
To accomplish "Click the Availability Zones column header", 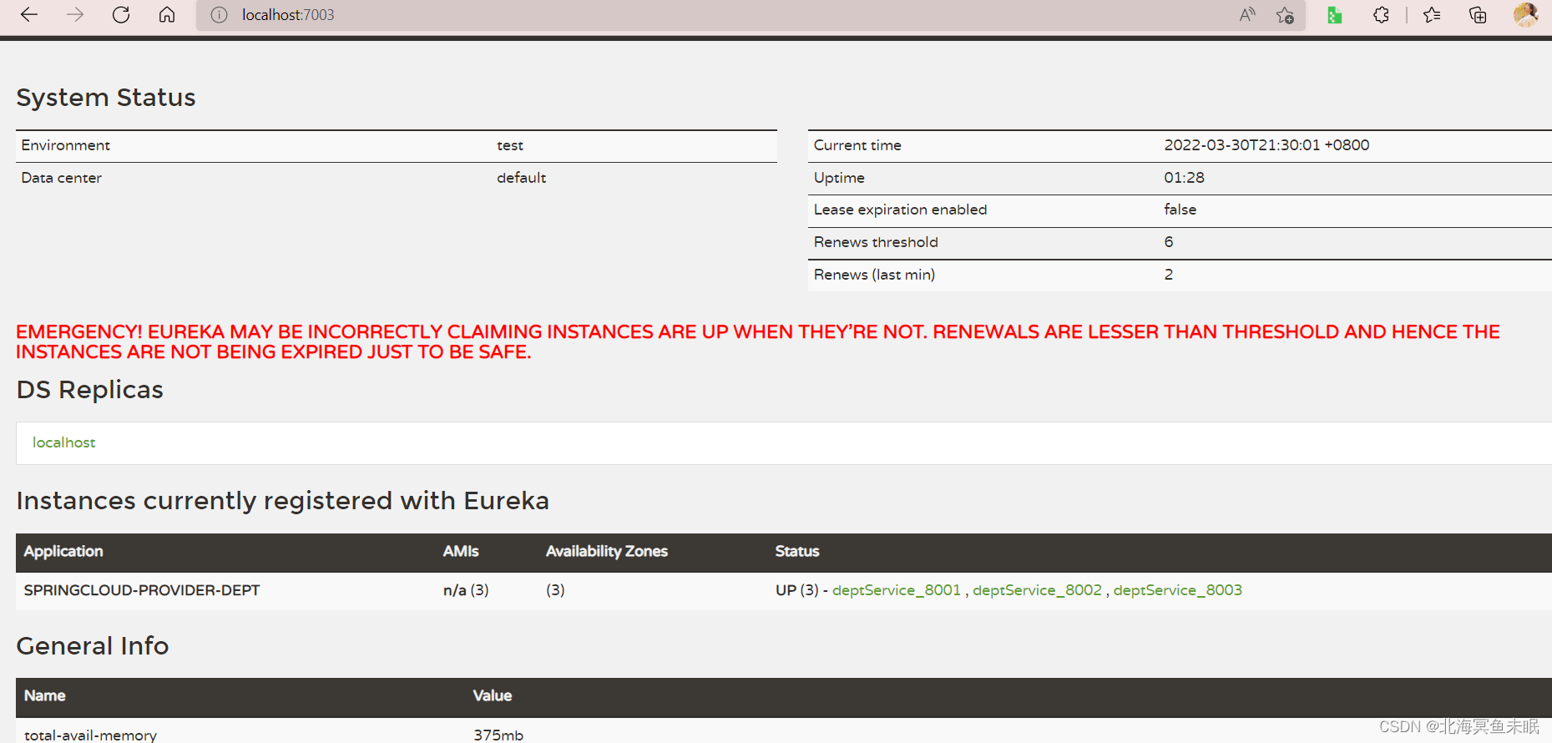I will (607, 551).
